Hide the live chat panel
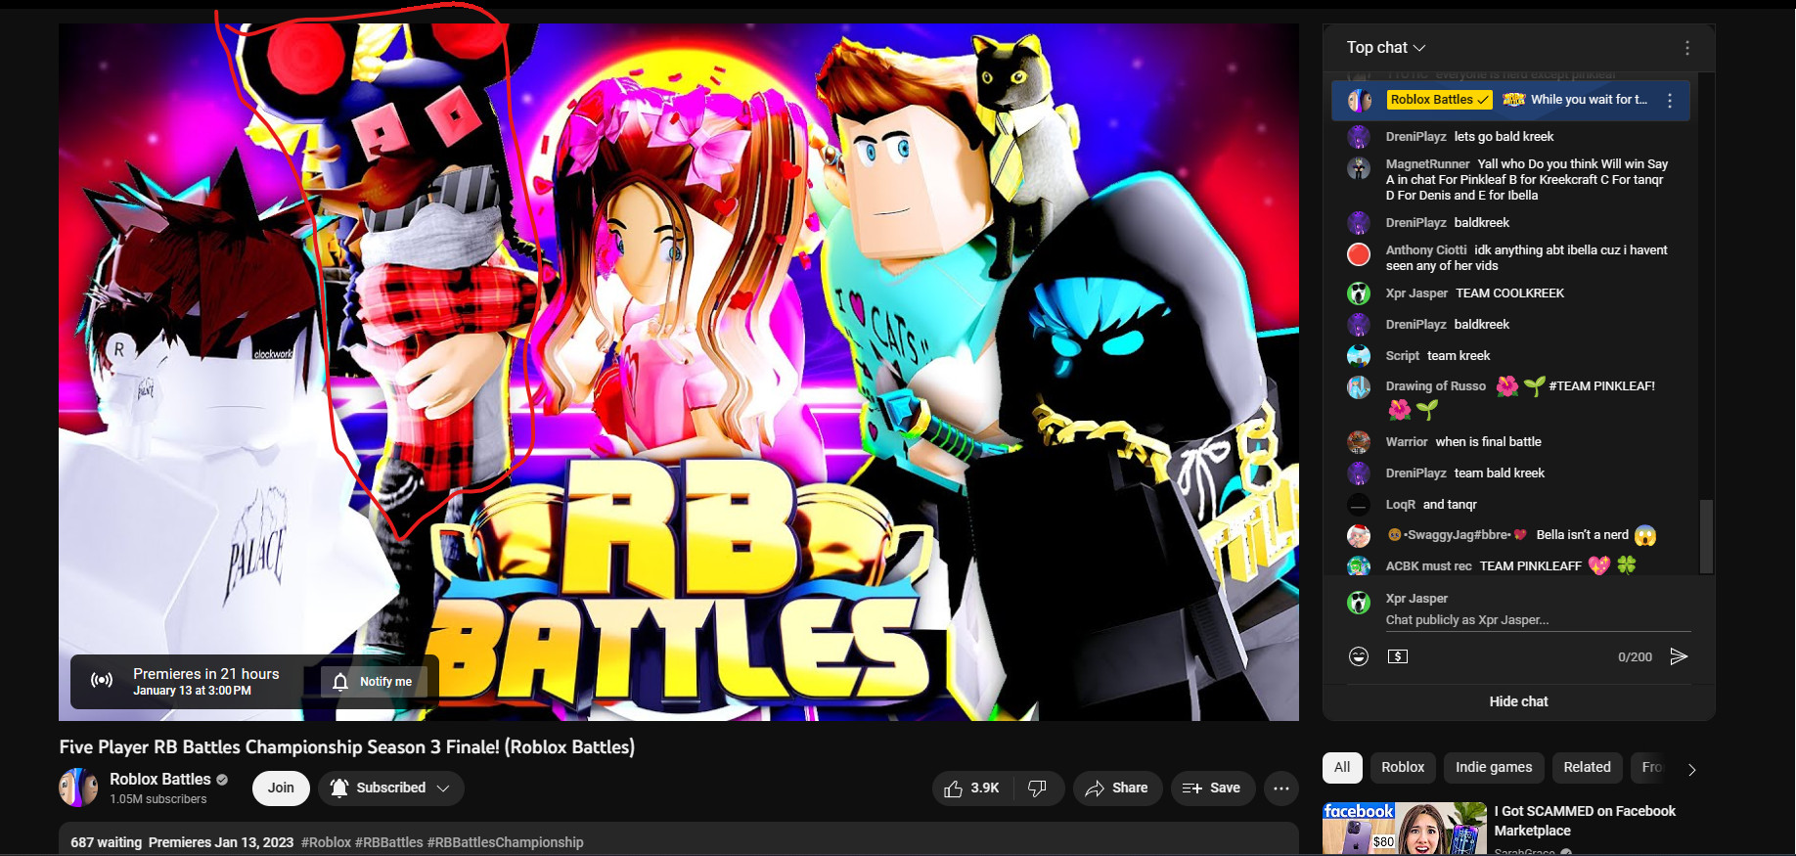Viewport: 1796px width, 856px height. point(1518,701)
